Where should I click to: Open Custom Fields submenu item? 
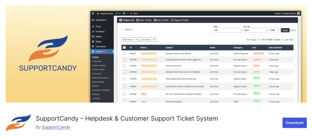tap(98, 69)
